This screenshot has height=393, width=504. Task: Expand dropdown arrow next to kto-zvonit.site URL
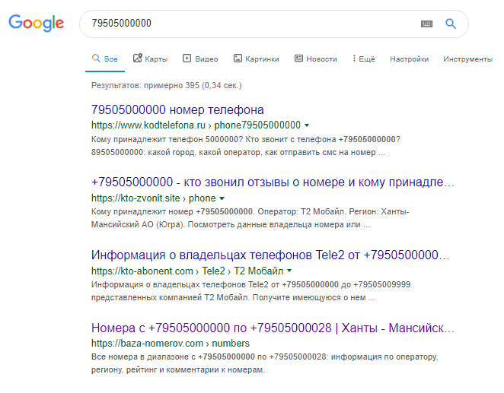(x=222, y=198)
